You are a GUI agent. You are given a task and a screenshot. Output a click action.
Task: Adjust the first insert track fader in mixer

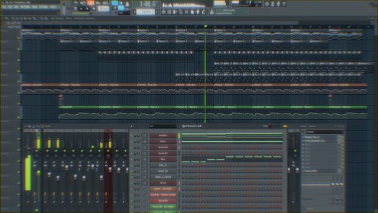(x=49, y=175)
